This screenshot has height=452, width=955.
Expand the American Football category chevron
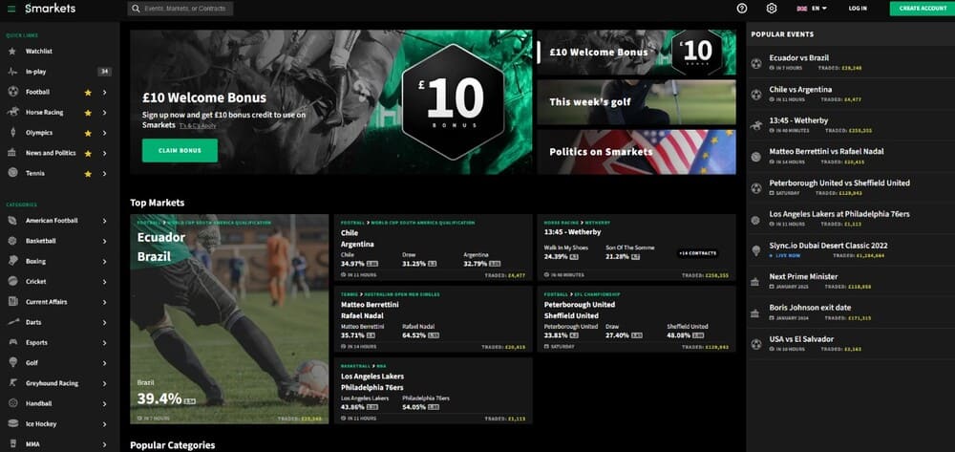click(x=105, y=221)
